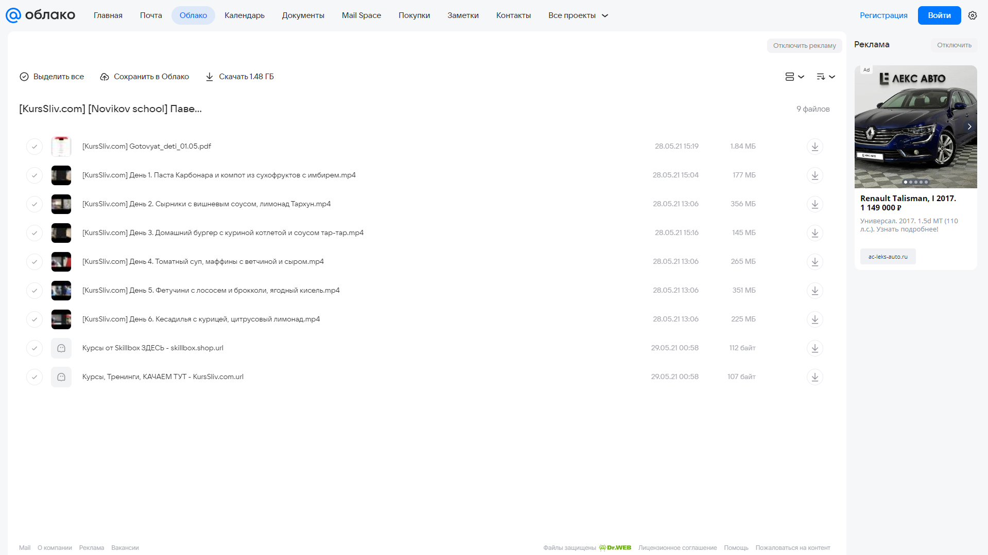Download the KursSliv.com.url shortcut file
Screen dimensions: 988x555
coord(814,377)
